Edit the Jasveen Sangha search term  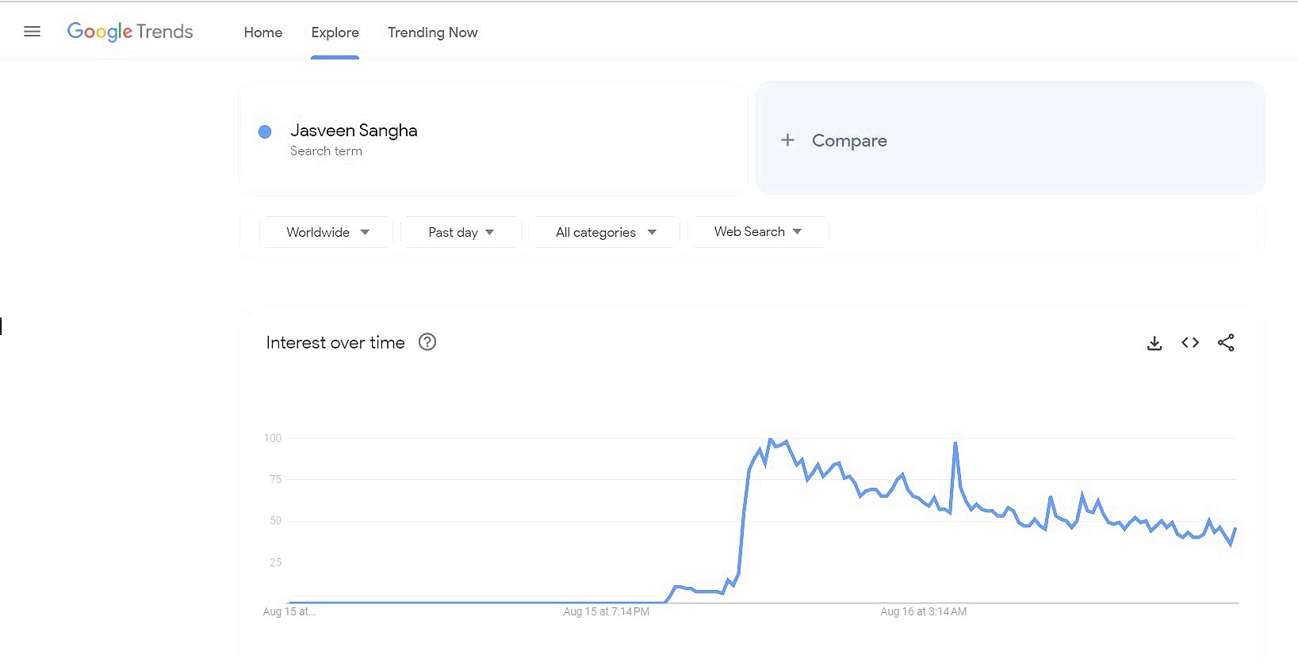pos(354,131)
